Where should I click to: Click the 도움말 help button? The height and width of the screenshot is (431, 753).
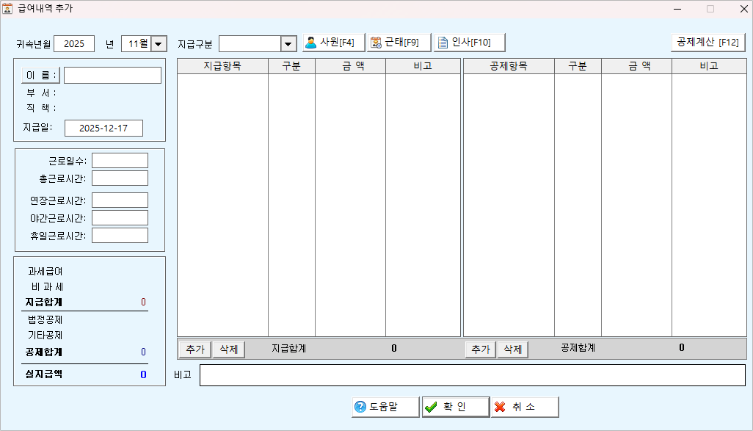385,407
